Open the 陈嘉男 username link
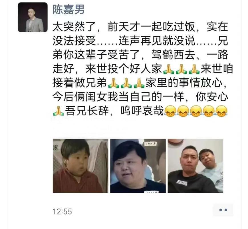 pos(68,9)
